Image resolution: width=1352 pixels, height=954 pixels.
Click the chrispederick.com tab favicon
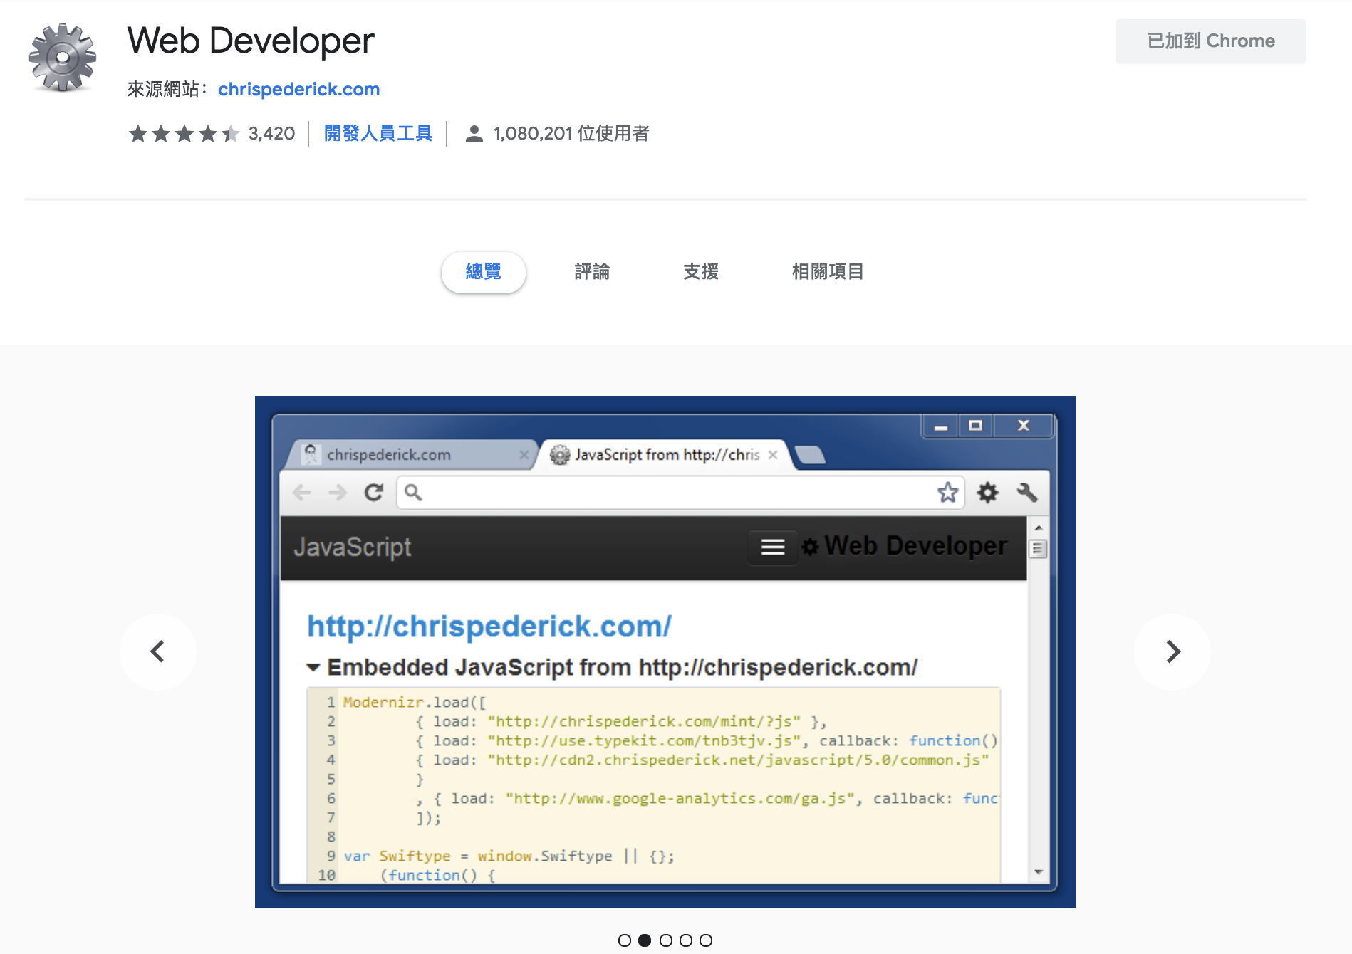click(311, 454)
